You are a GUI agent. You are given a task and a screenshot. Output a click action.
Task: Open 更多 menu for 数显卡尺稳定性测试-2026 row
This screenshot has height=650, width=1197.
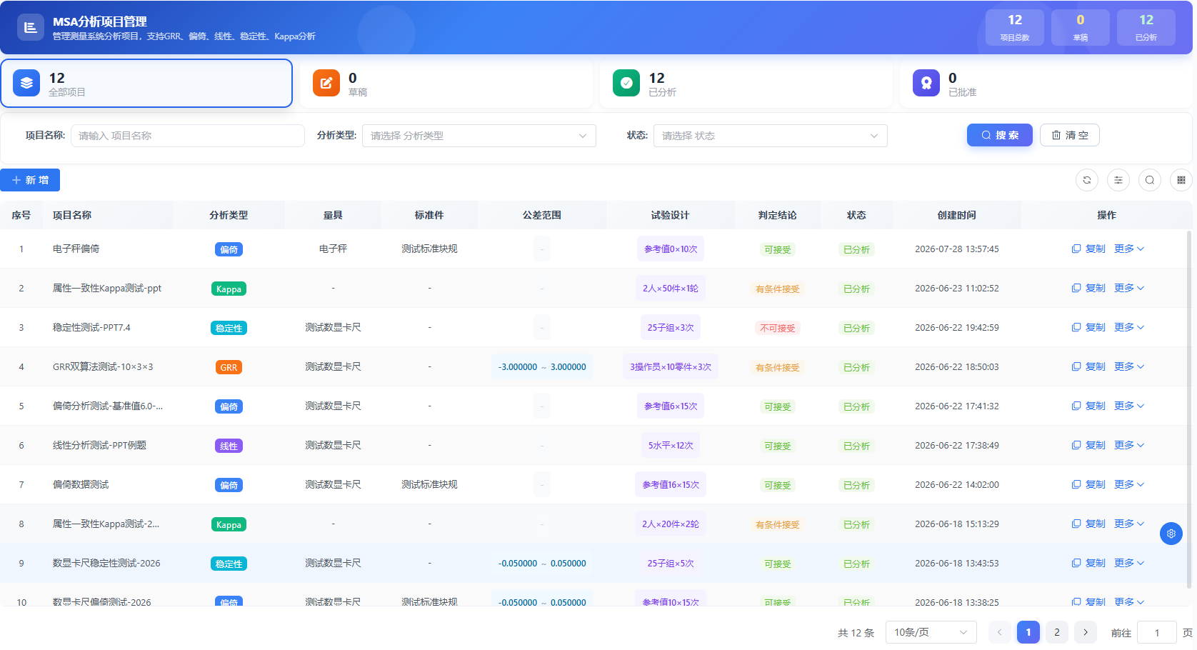point(1129,563)
